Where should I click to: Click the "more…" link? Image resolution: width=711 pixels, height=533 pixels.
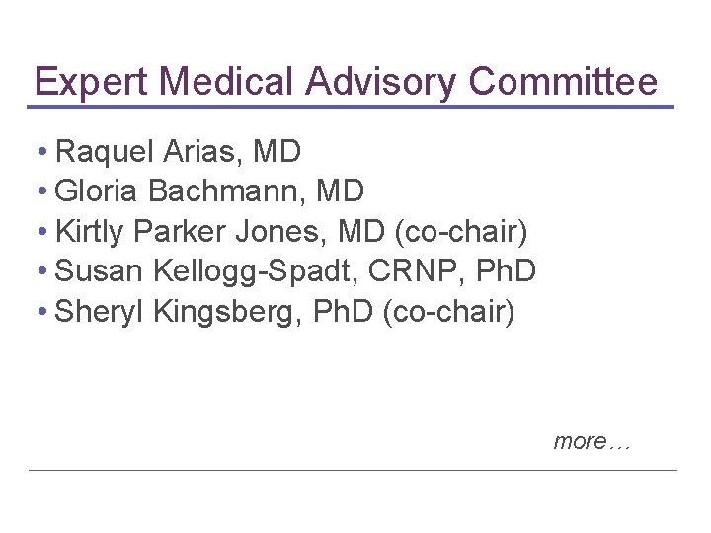pyautogui.click(x=591, y=441)
